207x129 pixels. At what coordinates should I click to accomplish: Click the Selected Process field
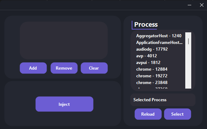coord(163,100)
